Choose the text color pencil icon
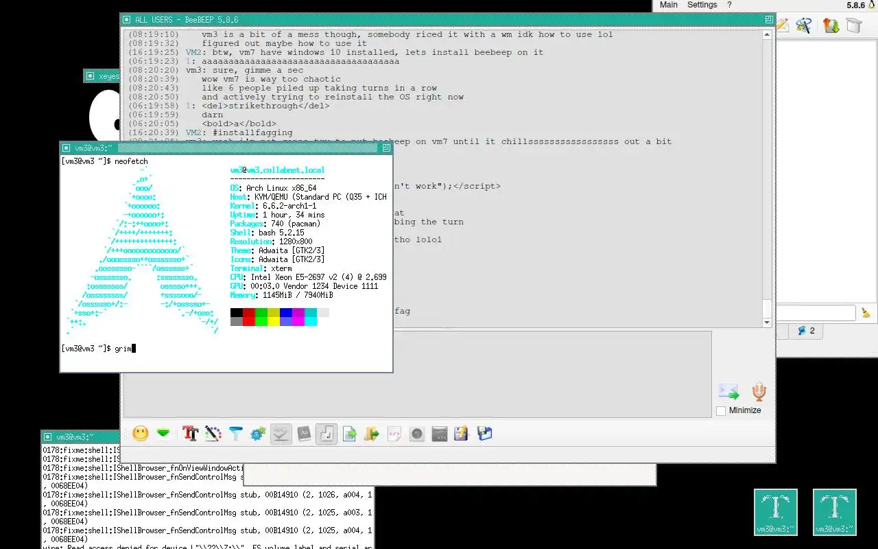Screen dimensions: 878x549 [213, 434]
